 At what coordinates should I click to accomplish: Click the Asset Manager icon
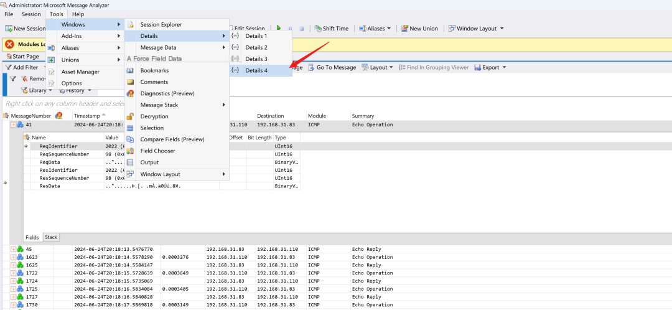coord(52,72)
